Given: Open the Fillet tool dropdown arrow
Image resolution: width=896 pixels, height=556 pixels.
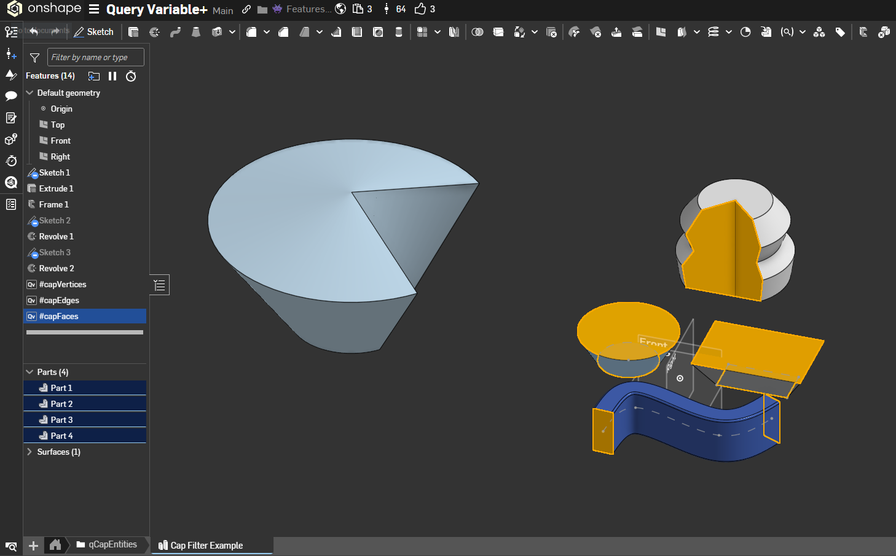Looking at the screenshot, I should point(267,32).
